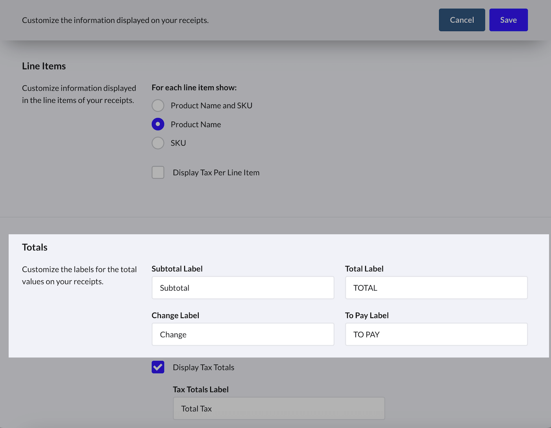This screenshot has width=551, height=428.
Task: Save the receipt customization settings
Action: (508, 20)
